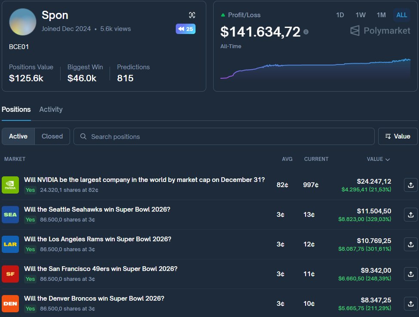Click the $24.247,12 NVIDIA value
Image resolution: width=419 pixels, height=317 pixels.
click(x=374, y=182)
